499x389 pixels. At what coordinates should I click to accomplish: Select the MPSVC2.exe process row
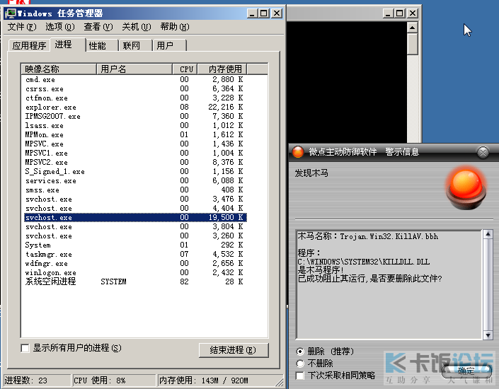(x=135, y=163)
